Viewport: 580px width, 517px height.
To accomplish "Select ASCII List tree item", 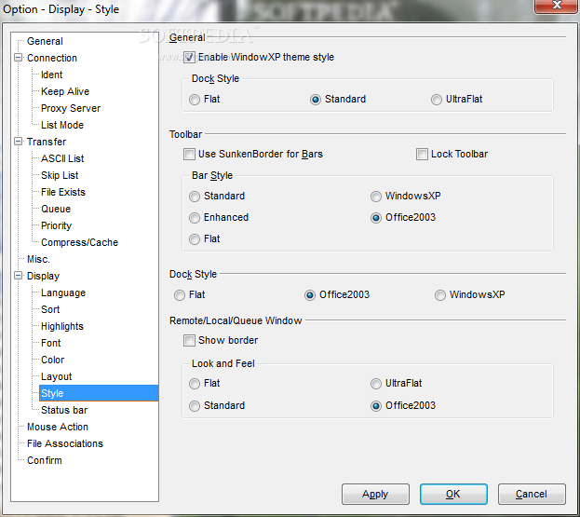I will point(62,158).
